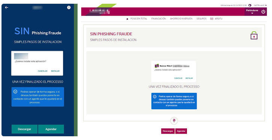Image resolution: width=272 pixels, height=140 pixels.
Task: Click the 'Banca Móvil' label in the web dialog
Action: [166, 66]
